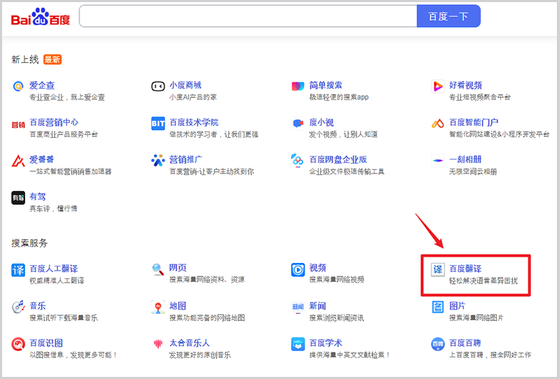Viewport: 559px width, 379px height.
Task: Click the 百度智能门户 icon
Action: pyautogui.click(x=438, y=124)
